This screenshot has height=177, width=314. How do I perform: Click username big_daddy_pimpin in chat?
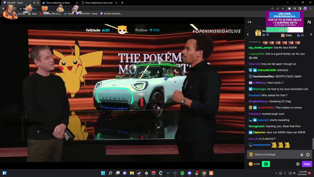tap(261, 48)
